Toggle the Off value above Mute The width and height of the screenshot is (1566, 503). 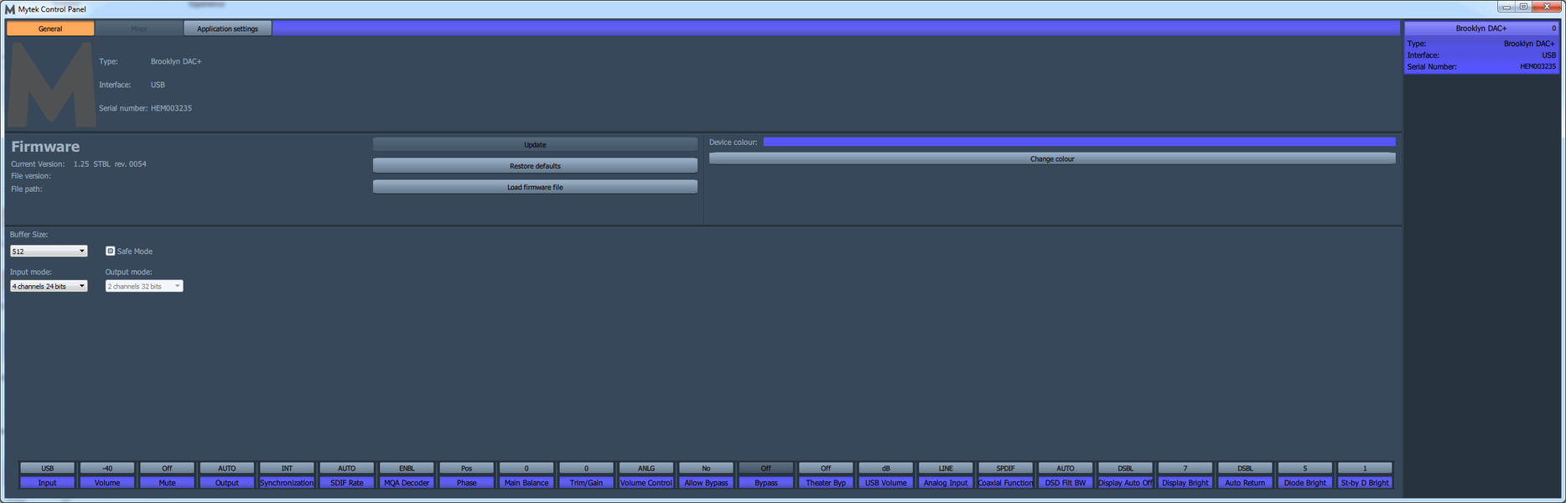[168, 469]
